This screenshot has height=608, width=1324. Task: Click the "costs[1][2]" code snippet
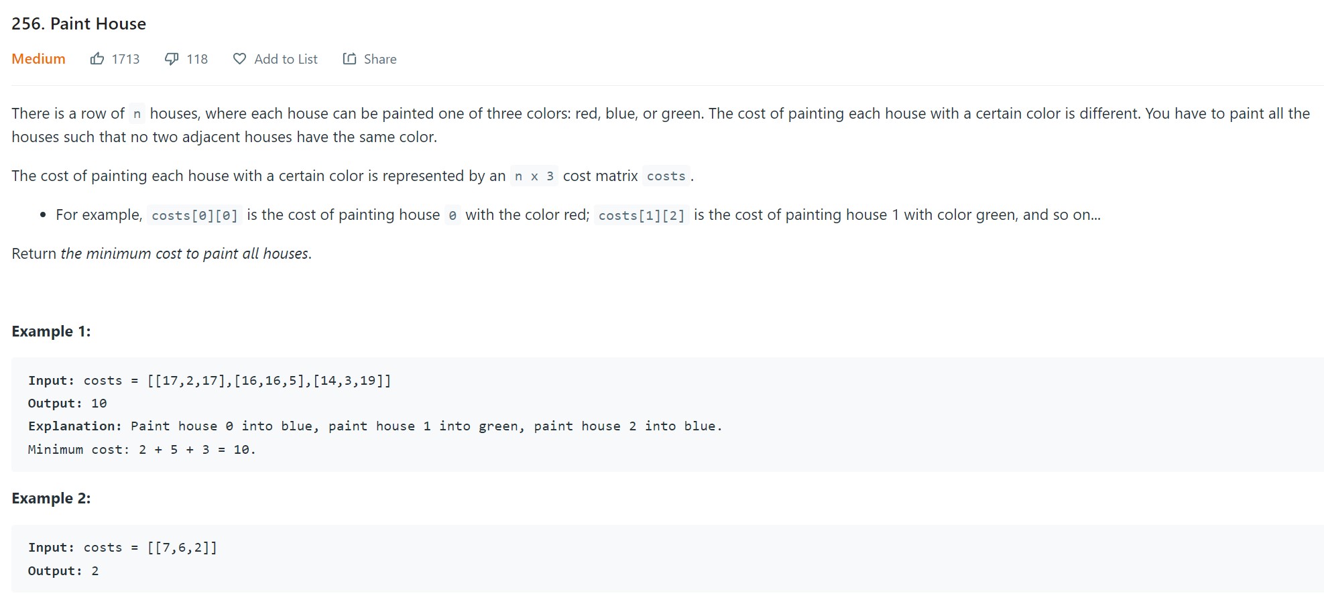tap(641, 215)
